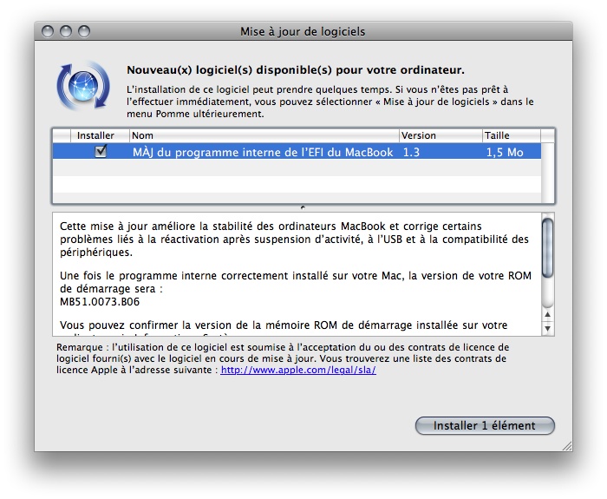Click the headline Nouveau(x) logiciel(s) disponible(s)
607x499 pixels.
[x=296, y=70]
